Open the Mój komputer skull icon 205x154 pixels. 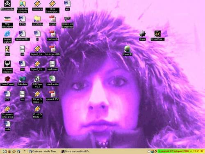(7, 4)
